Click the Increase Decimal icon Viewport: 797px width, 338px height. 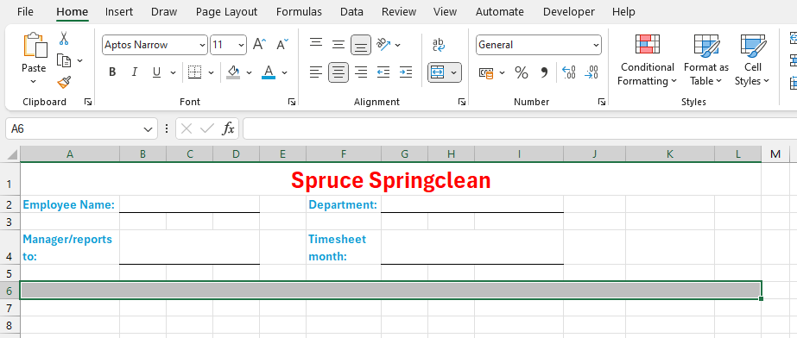coord(569,72)
